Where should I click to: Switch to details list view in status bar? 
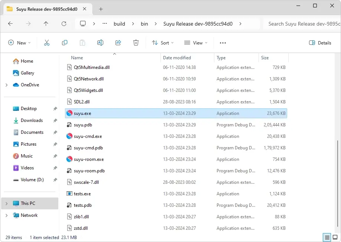click(327, 237)
